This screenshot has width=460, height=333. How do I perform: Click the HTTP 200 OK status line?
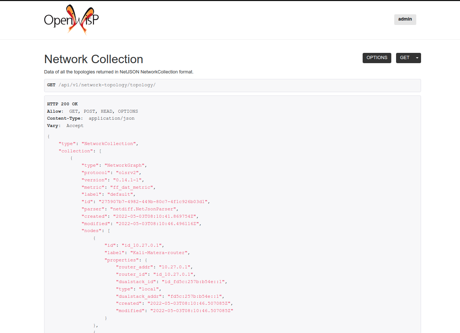[x=62, y=104]
